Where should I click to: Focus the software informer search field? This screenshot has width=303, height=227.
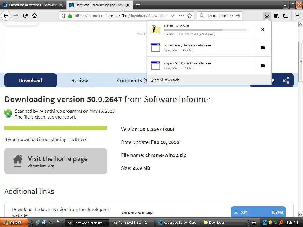(x=220, y=16)
